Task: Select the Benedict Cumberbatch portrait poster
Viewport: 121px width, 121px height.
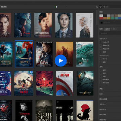Action: tap(5, 25)
